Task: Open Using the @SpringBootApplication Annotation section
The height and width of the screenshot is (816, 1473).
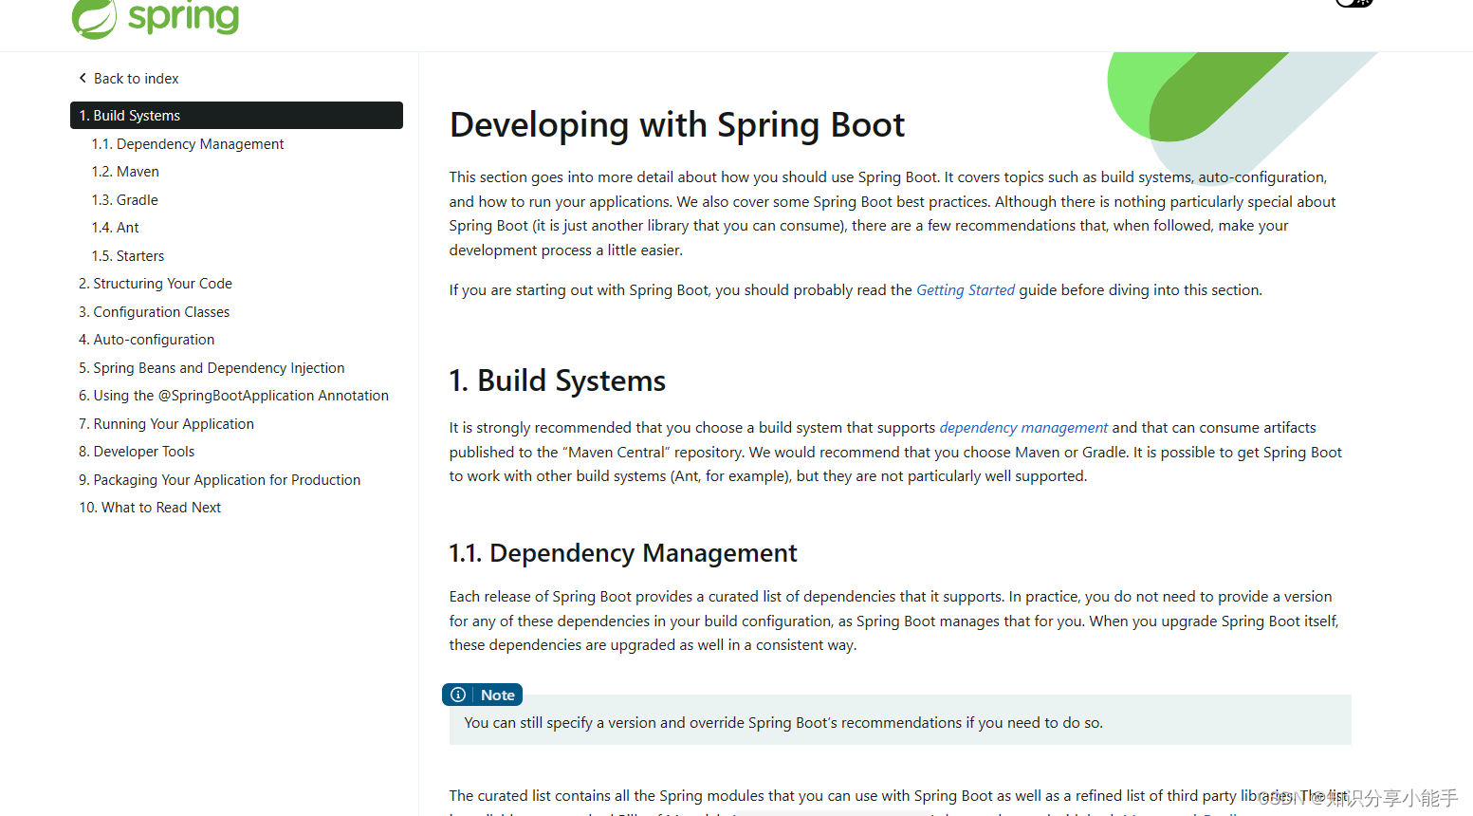Action: click(233, 396)
